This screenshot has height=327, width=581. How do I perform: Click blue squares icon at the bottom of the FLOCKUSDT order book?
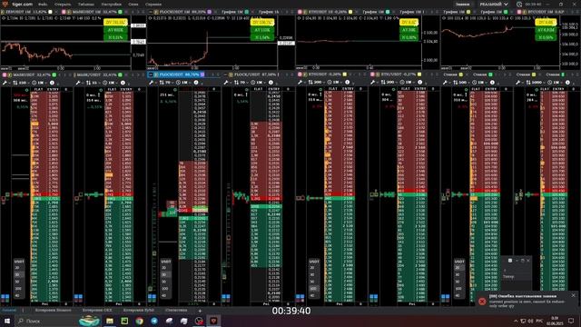click(x=152, y=297)
